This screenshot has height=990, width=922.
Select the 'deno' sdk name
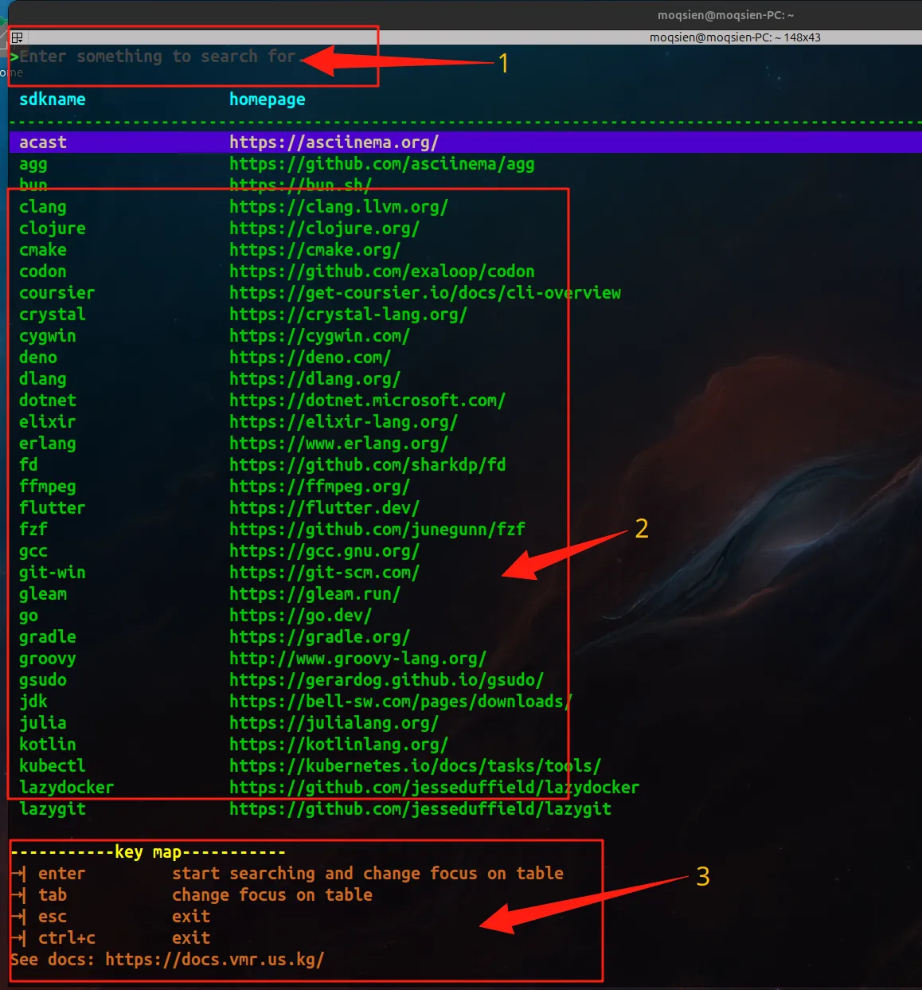point(38,358)
